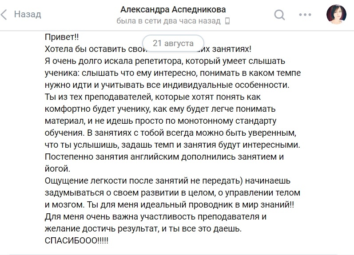Select the line starting 'Я очень долго искала'

[165, 61]
